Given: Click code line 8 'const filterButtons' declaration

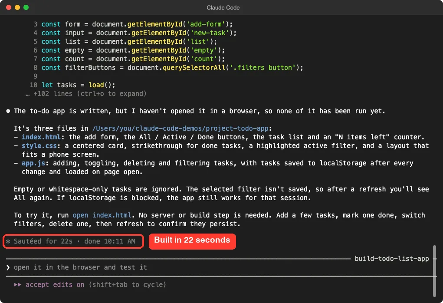Looking at the screenshot, I should click(172, 68).
